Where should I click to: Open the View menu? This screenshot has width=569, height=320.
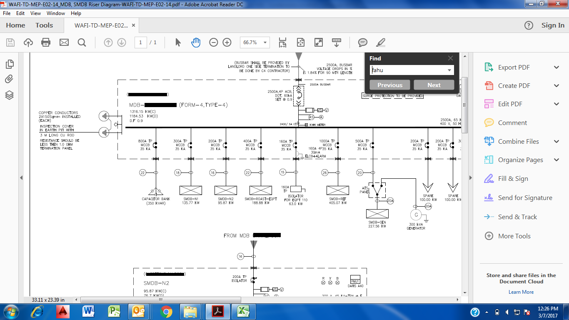coord(35,13)
